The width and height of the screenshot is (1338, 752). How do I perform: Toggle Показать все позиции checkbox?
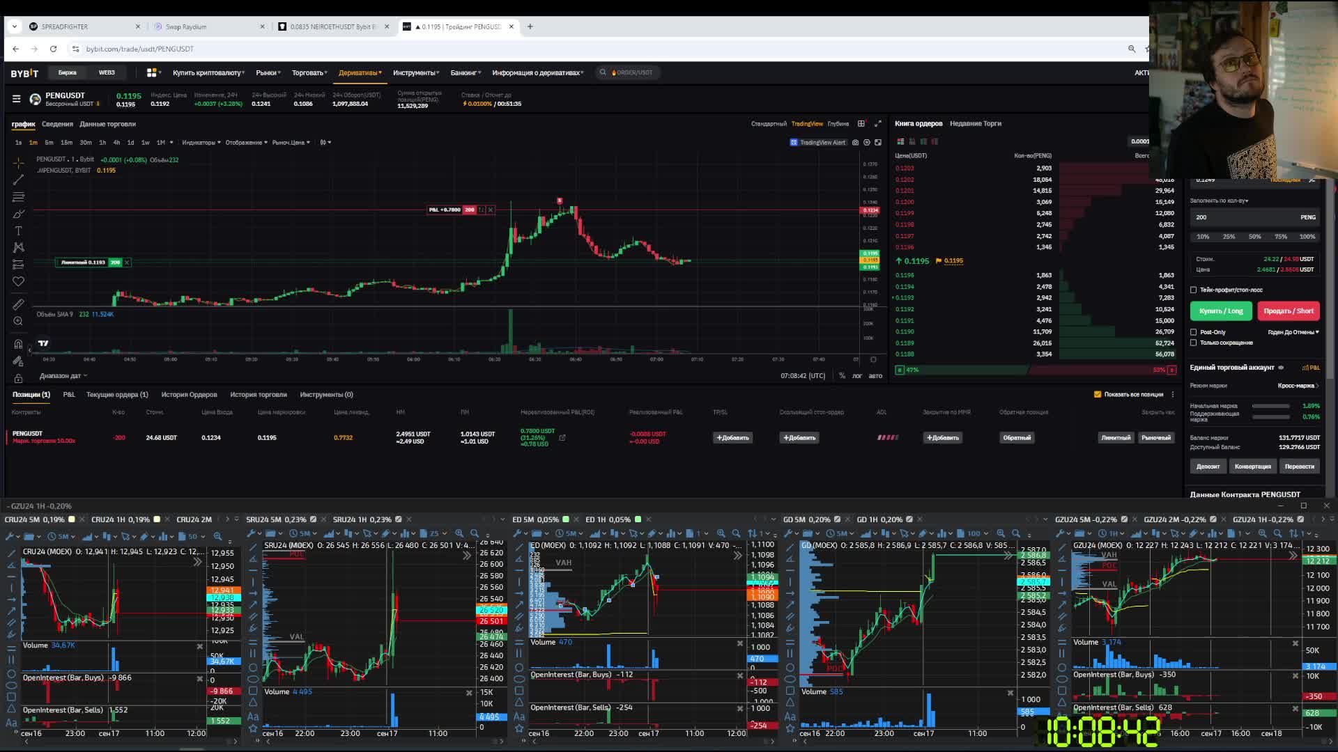(1098, 394)
